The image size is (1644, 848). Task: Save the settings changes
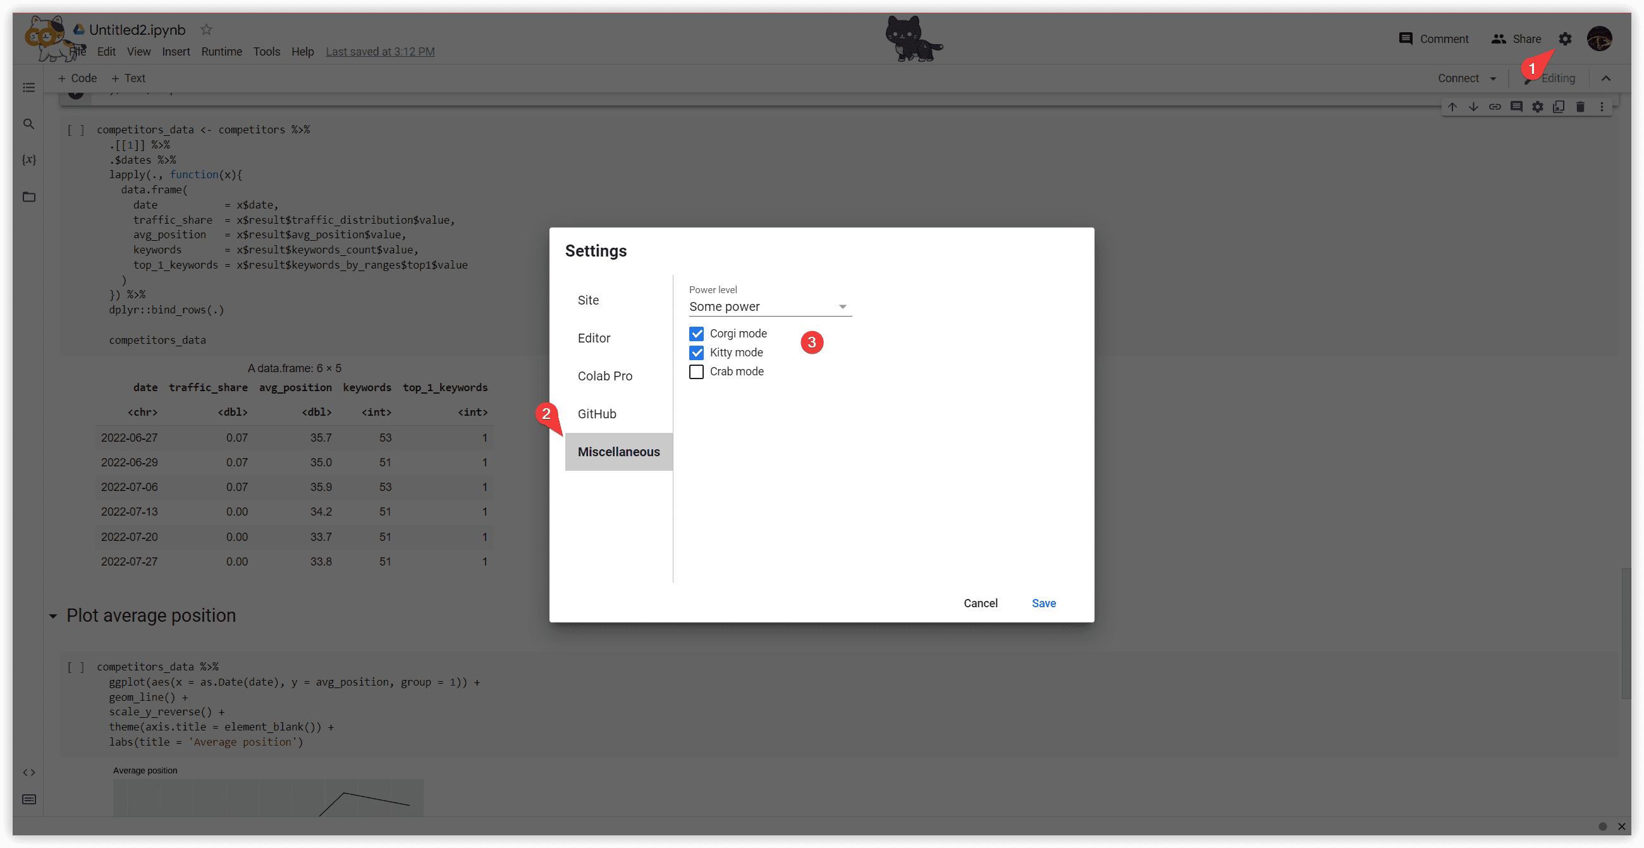(1043, 603)
